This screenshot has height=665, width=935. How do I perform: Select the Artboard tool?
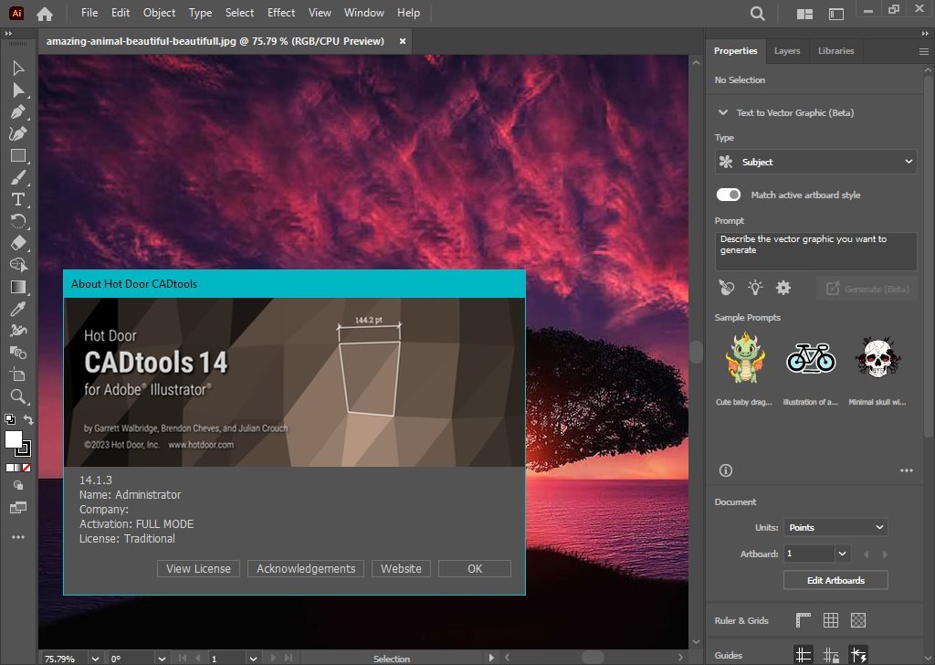point(18,375)
